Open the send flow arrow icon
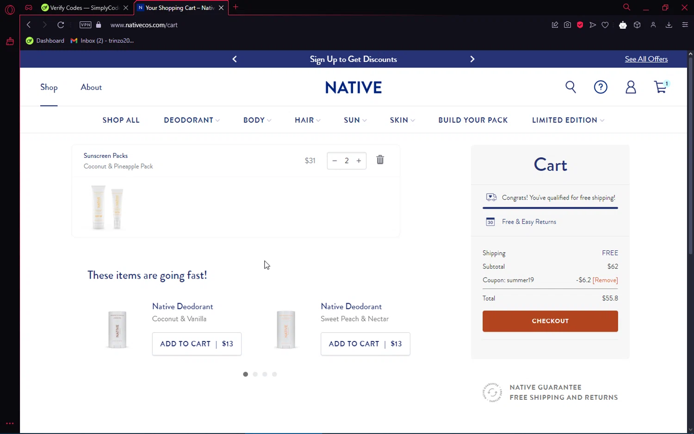 click(x=592, y=25)
